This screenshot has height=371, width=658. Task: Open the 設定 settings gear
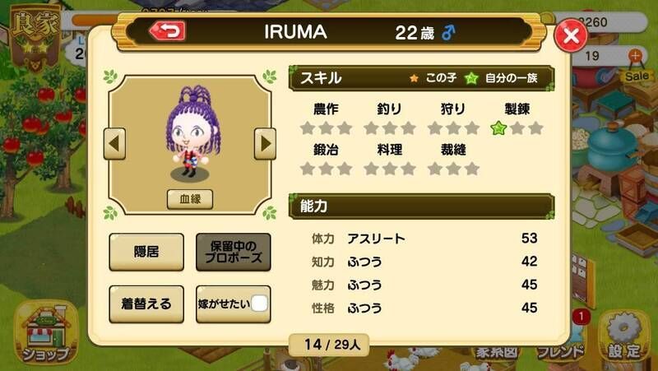click(x=624, y=337)
